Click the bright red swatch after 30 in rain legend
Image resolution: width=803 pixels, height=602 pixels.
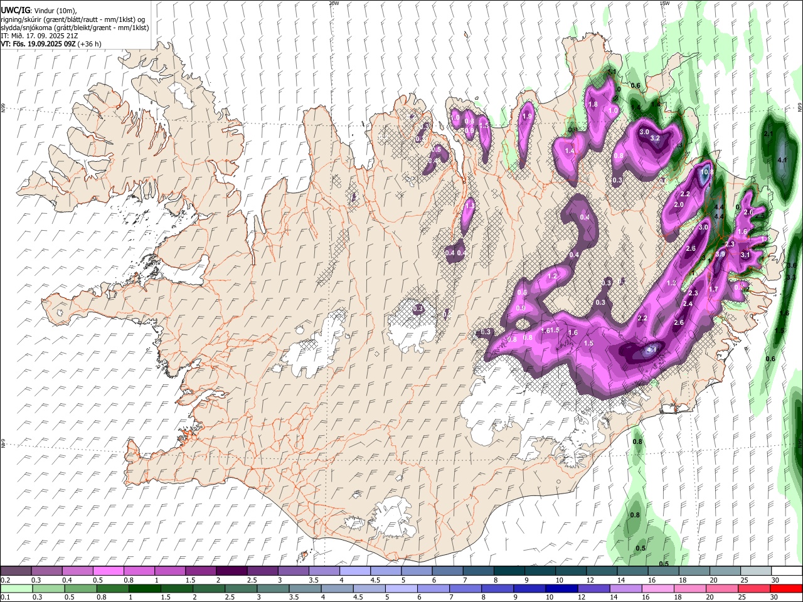(785, 588)
